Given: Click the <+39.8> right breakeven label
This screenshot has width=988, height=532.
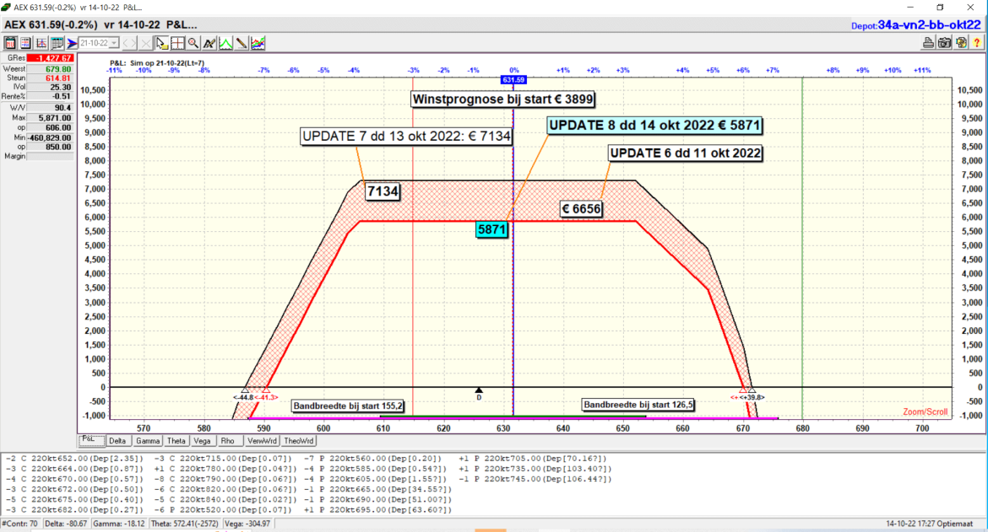Looking at the screenshot, I should click(752, 397).
